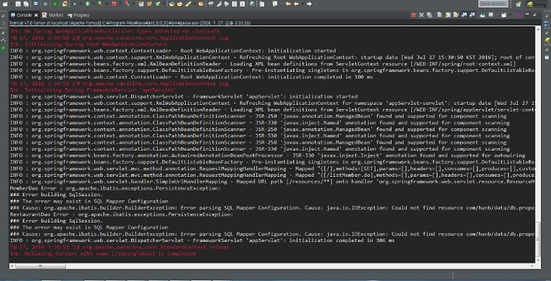Click the first '### Error building SqlSession.' line

point(56,194)
